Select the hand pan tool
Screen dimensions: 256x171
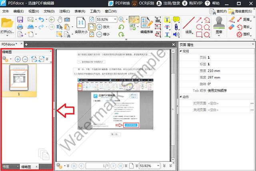tap(60, 20)
